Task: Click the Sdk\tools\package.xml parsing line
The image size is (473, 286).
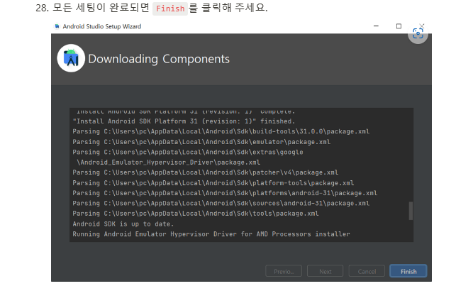Action: 196,214
